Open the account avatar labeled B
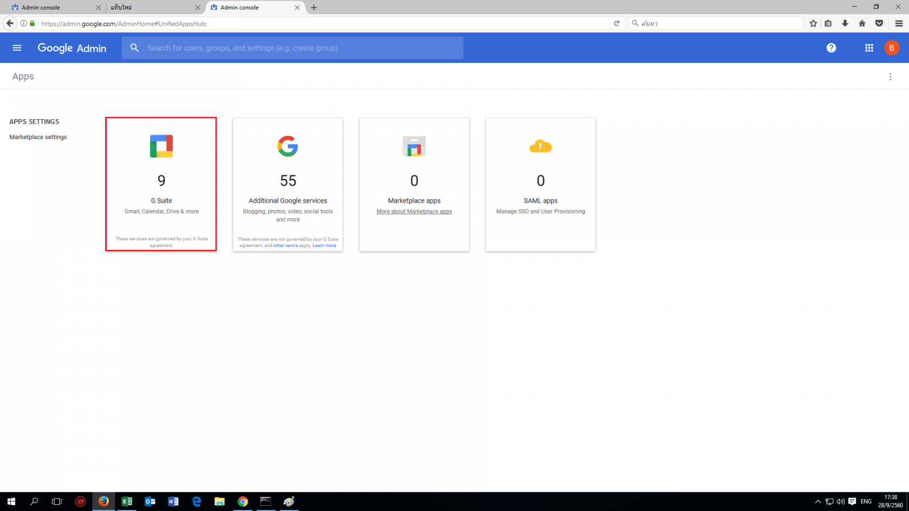Image resolution: width=909 pixels, height=511 pixels. 891,48
